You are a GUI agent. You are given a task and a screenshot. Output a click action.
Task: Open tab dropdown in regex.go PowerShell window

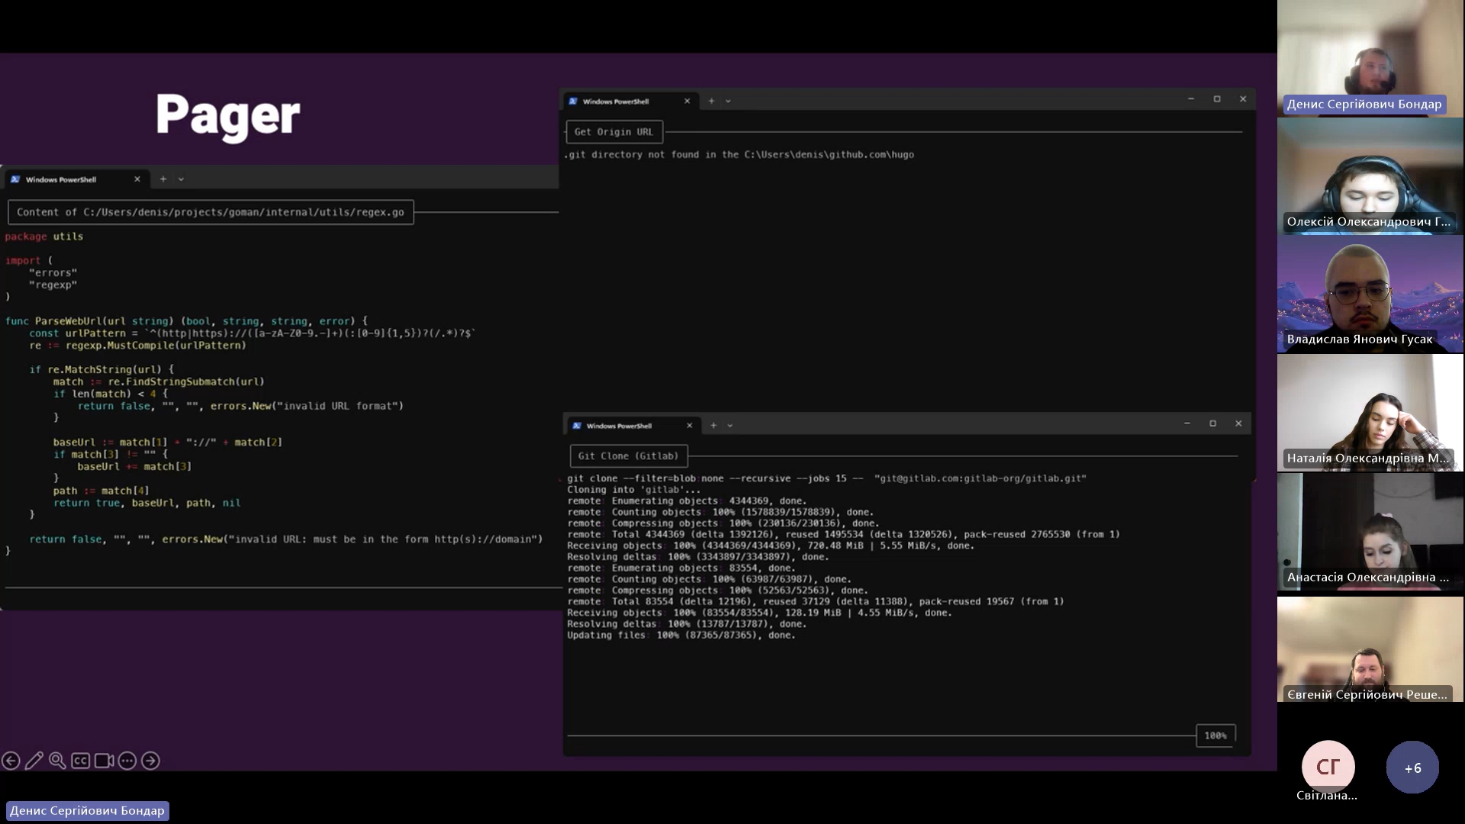coord(182,179)
